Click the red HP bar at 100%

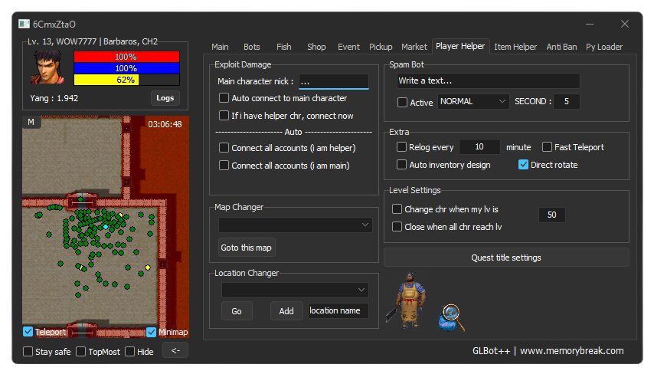tap(126, 57)
